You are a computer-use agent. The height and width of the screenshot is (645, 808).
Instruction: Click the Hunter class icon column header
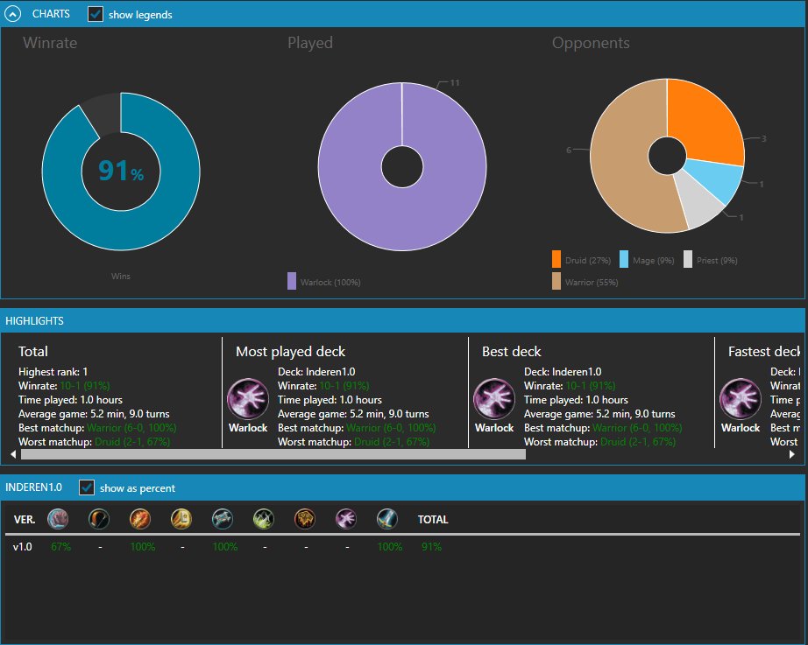[x=99, y=519]
